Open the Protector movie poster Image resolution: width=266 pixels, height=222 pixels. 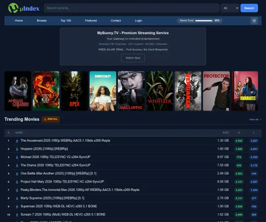click(216, 91)
